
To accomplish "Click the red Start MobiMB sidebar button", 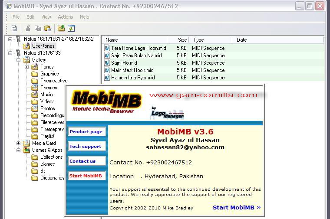I will pos(87,176).
